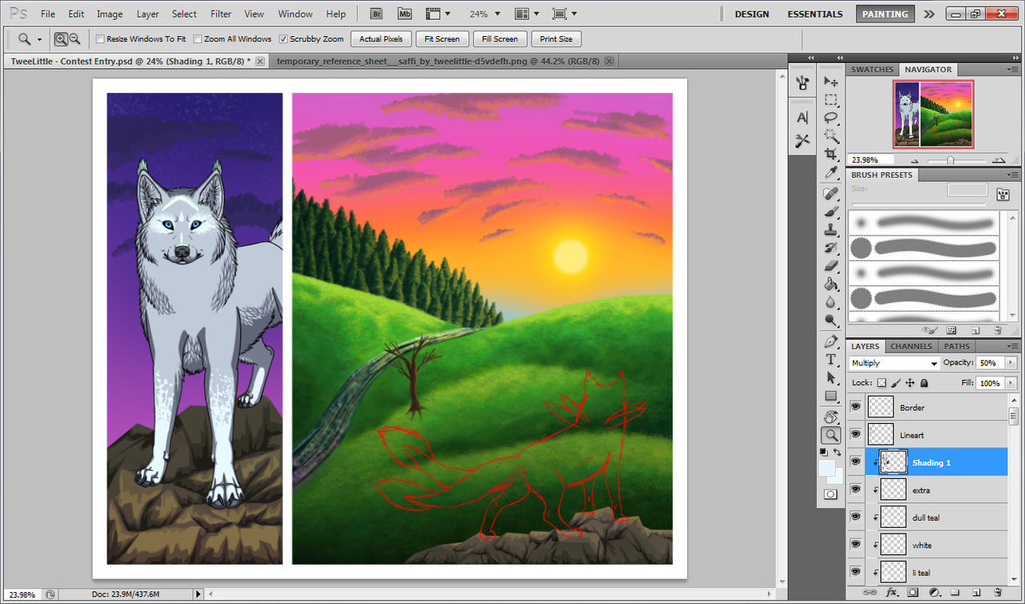Select the Pen tool
The image size is (1025, 604).
pos(831,341)
